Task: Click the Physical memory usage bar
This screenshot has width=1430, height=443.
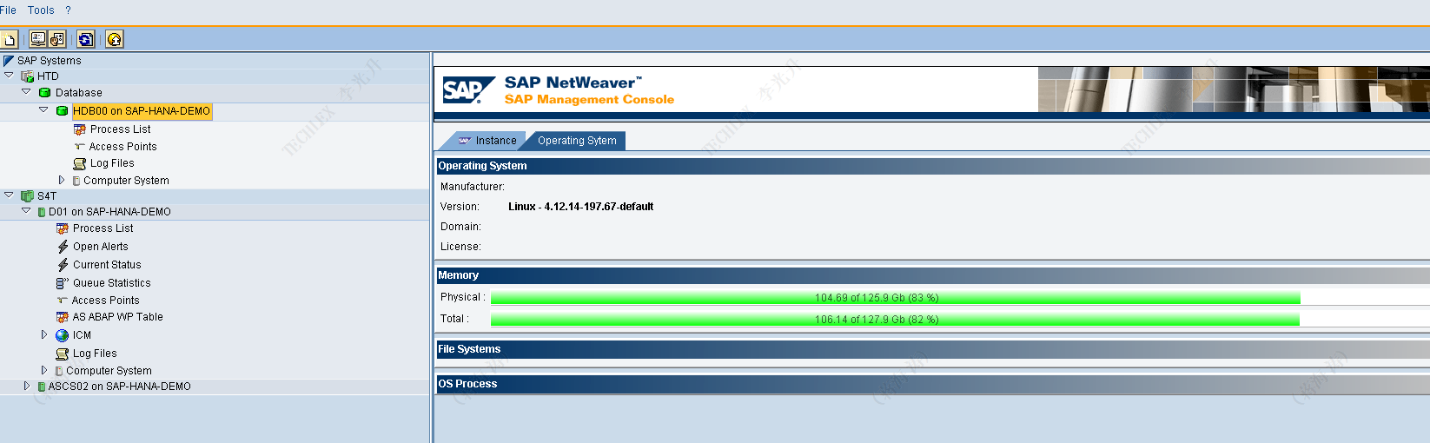Action: coord(896,298)
